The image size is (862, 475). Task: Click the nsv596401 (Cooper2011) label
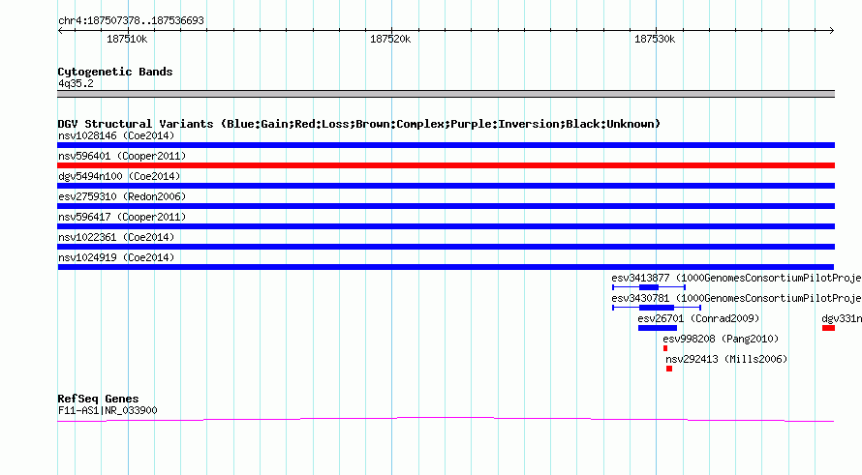[x=122, y=156]
